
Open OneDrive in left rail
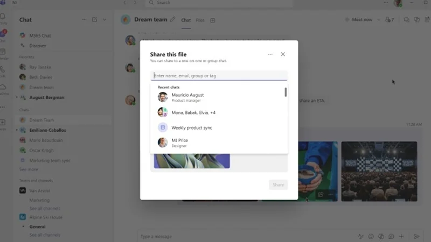click(3, 89)
